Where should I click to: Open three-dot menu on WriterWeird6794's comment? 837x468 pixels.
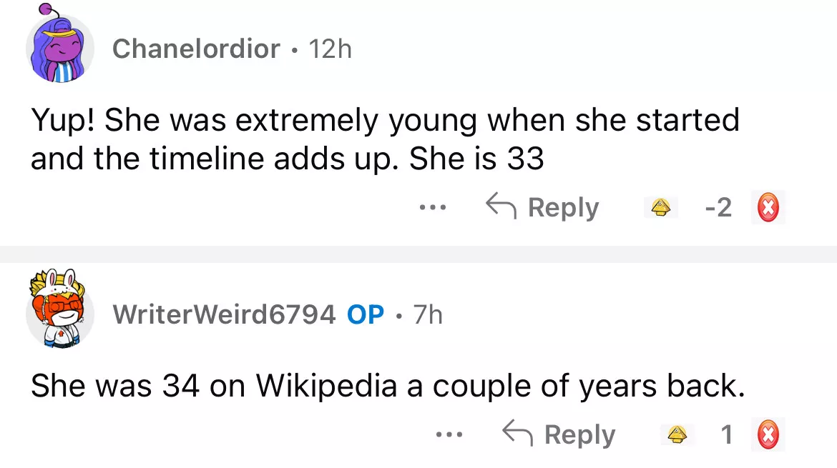click(x=450, y=434)
